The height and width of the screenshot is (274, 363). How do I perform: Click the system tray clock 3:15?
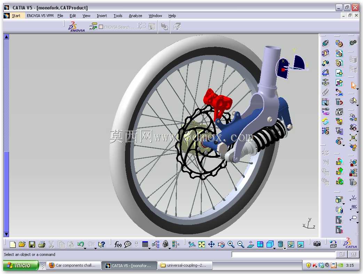(x=350, y=265)
